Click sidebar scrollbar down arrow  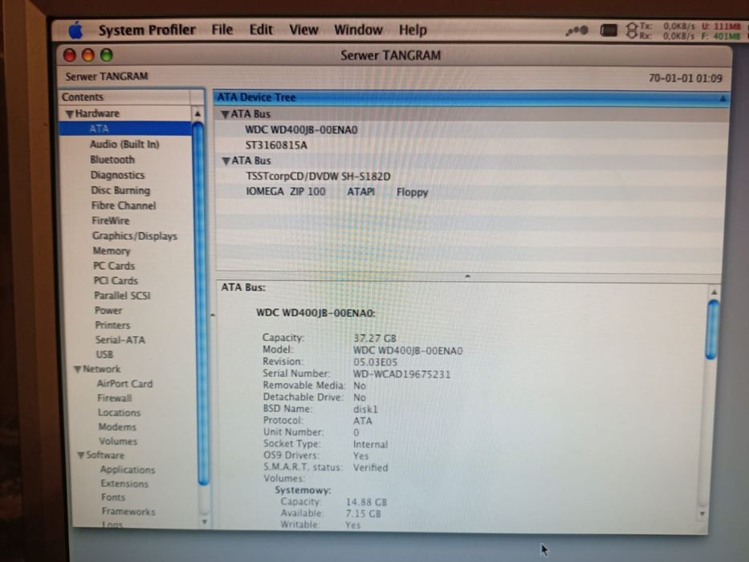(x=205, y=522)
